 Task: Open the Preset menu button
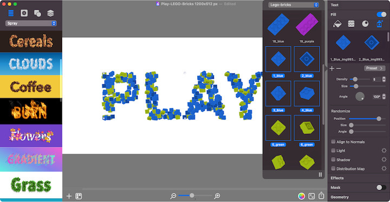coord(375,68)
